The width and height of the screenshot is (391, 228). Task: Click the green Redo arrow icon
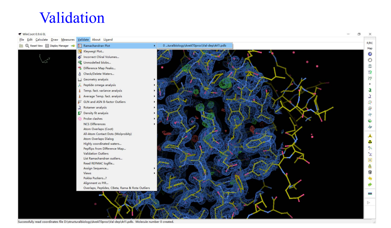(370, 184)
